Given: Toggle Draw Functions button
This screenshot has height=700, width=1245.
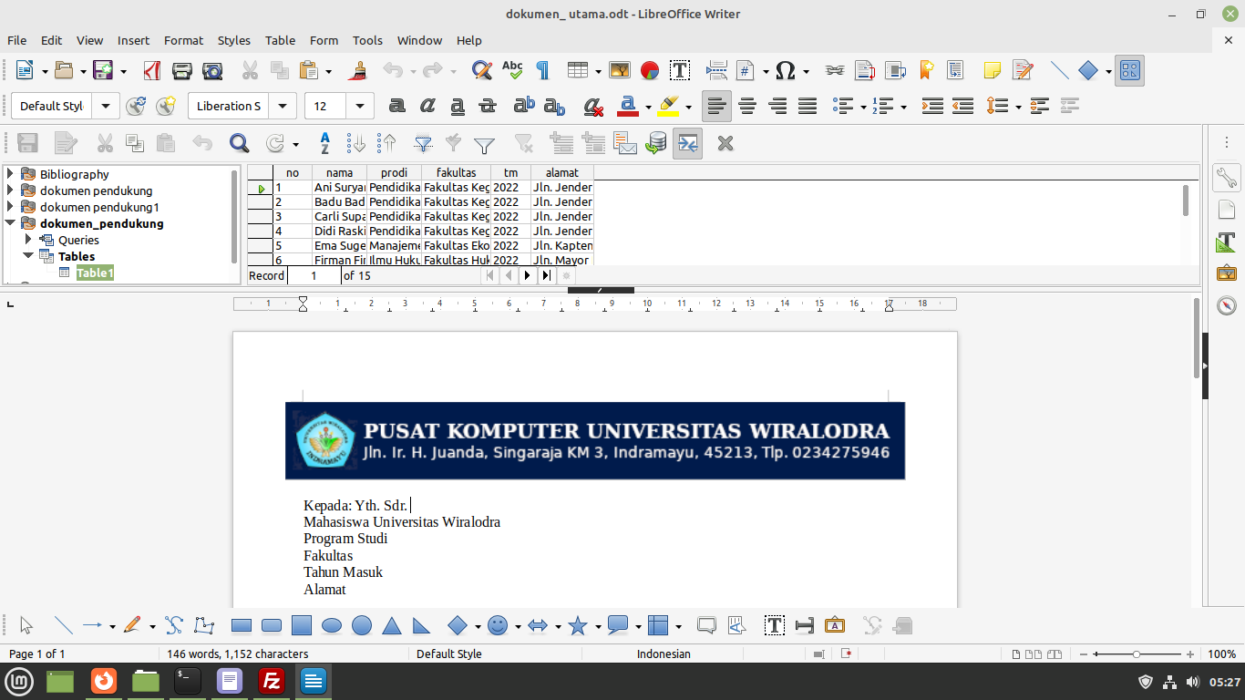Looking at the screenshot, I should tap(1130, 70).
